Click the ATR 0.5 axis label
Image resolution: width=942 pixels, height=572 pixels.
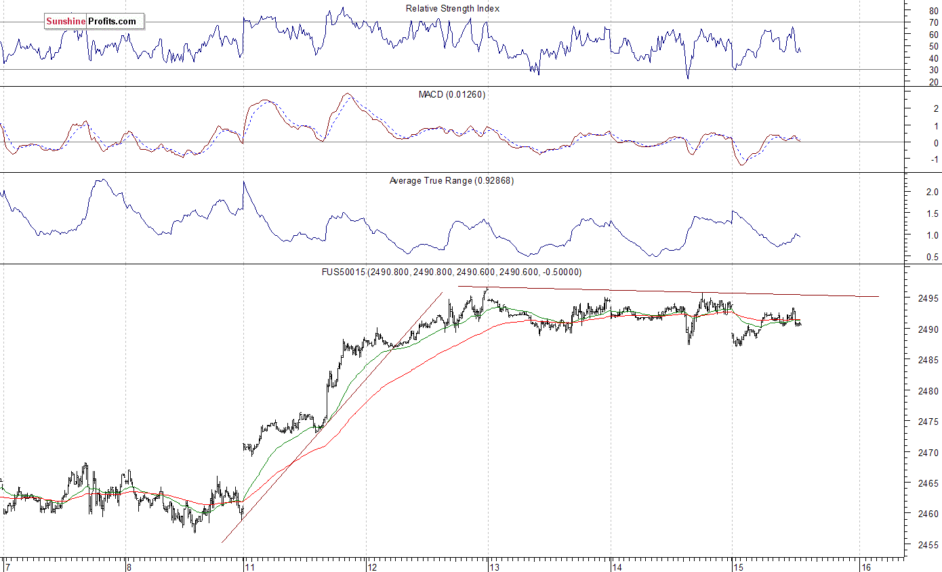pyautogui.click(x=933, y=257)
